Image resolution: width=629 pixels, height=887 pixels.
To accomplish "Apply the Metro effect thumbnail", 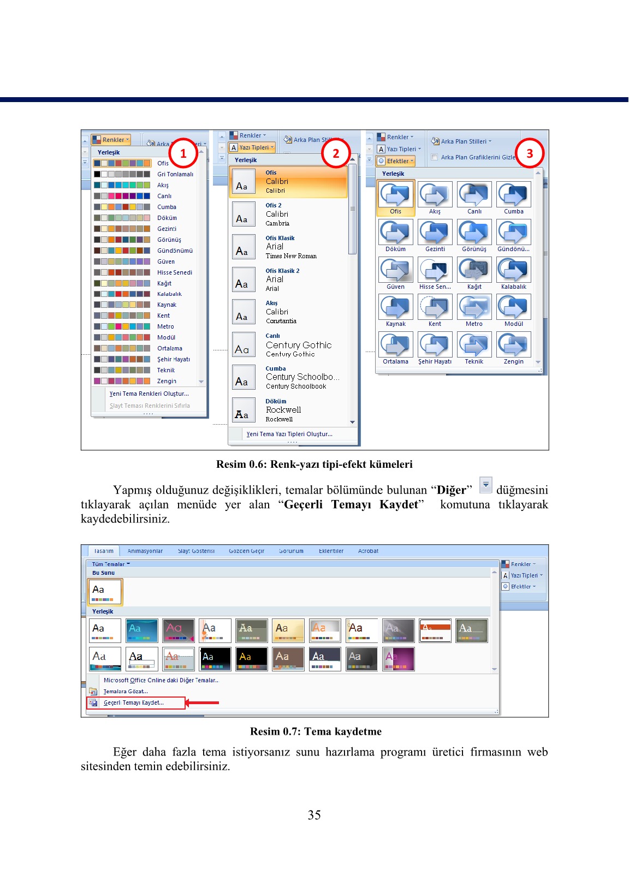I will 474,307.
